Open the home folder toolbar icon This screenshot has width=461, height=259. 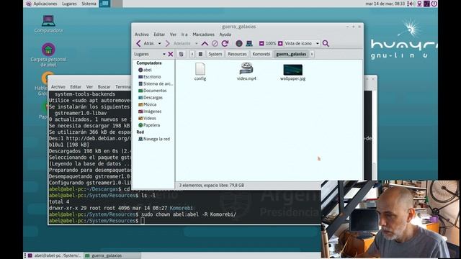click(x=239, y=43)
